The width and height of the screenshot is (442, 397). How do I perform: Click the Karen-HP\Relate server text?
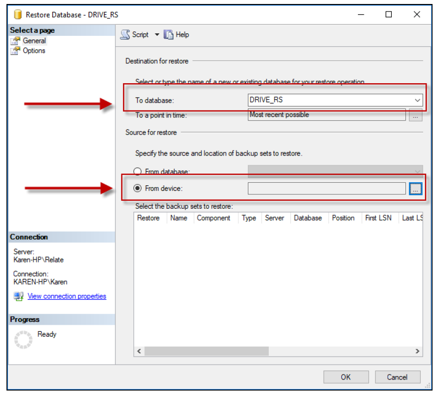[38, 260]
